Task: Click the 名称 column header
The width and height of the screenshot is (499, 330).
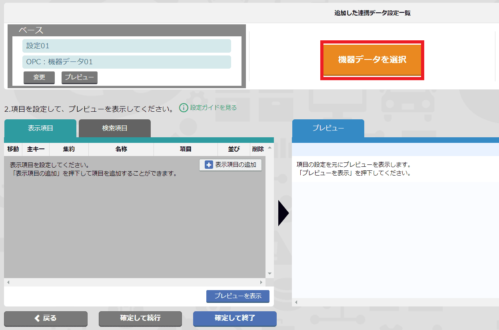Action: (x=121, y=149)
